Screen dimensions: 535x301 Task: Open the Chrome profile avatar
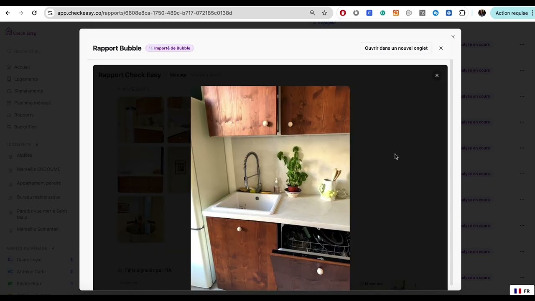482,13
